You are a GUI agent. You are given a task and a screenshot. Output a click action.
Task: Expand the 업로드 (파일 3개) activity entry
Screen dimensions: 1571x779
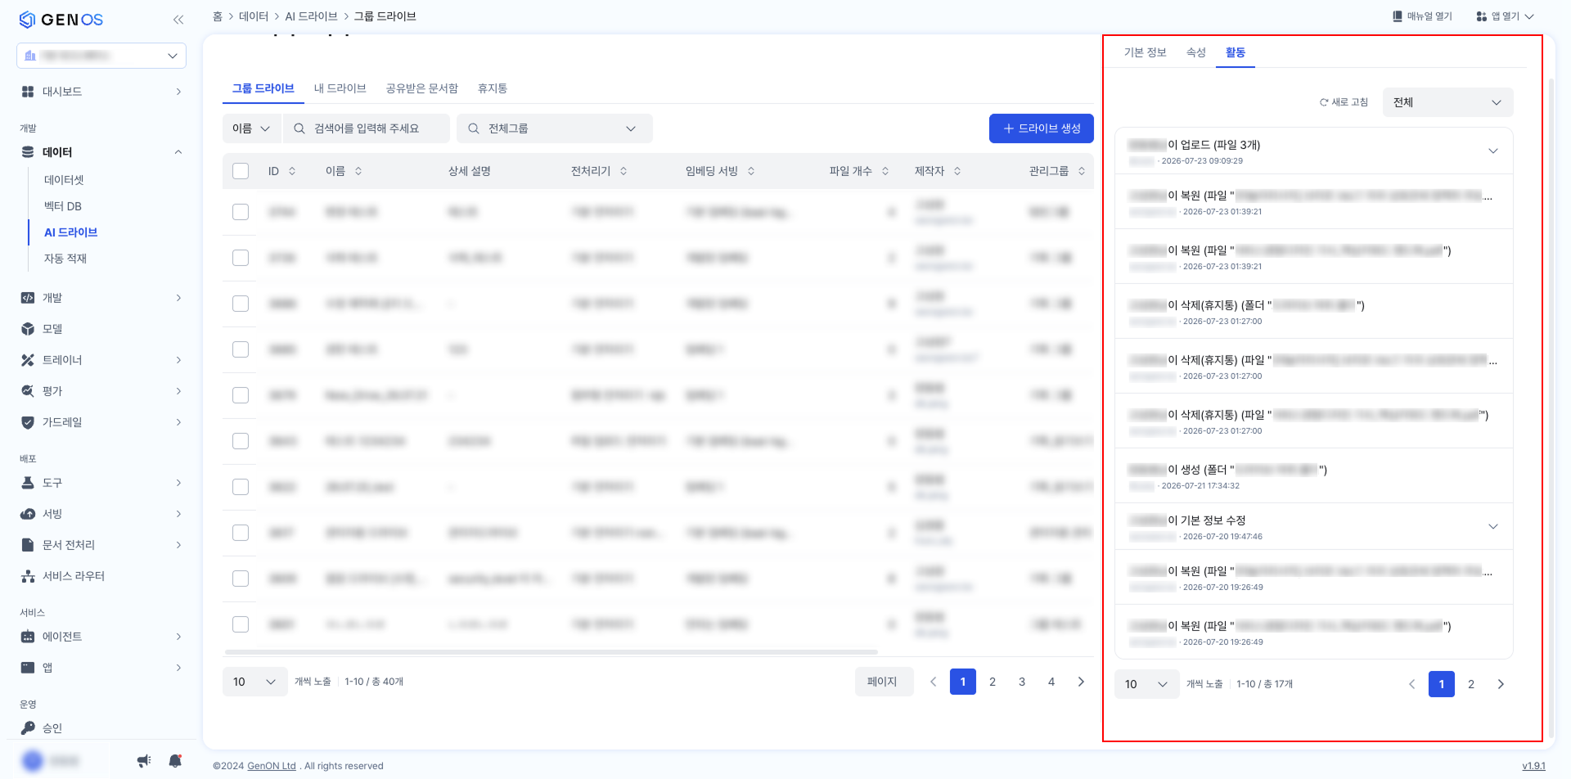[x=1492, y=151]
